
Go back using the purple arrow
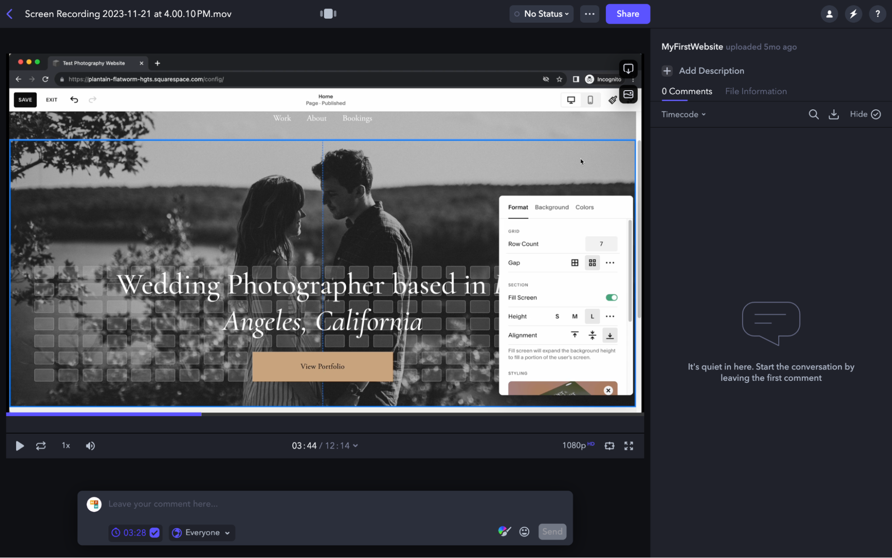10,14
